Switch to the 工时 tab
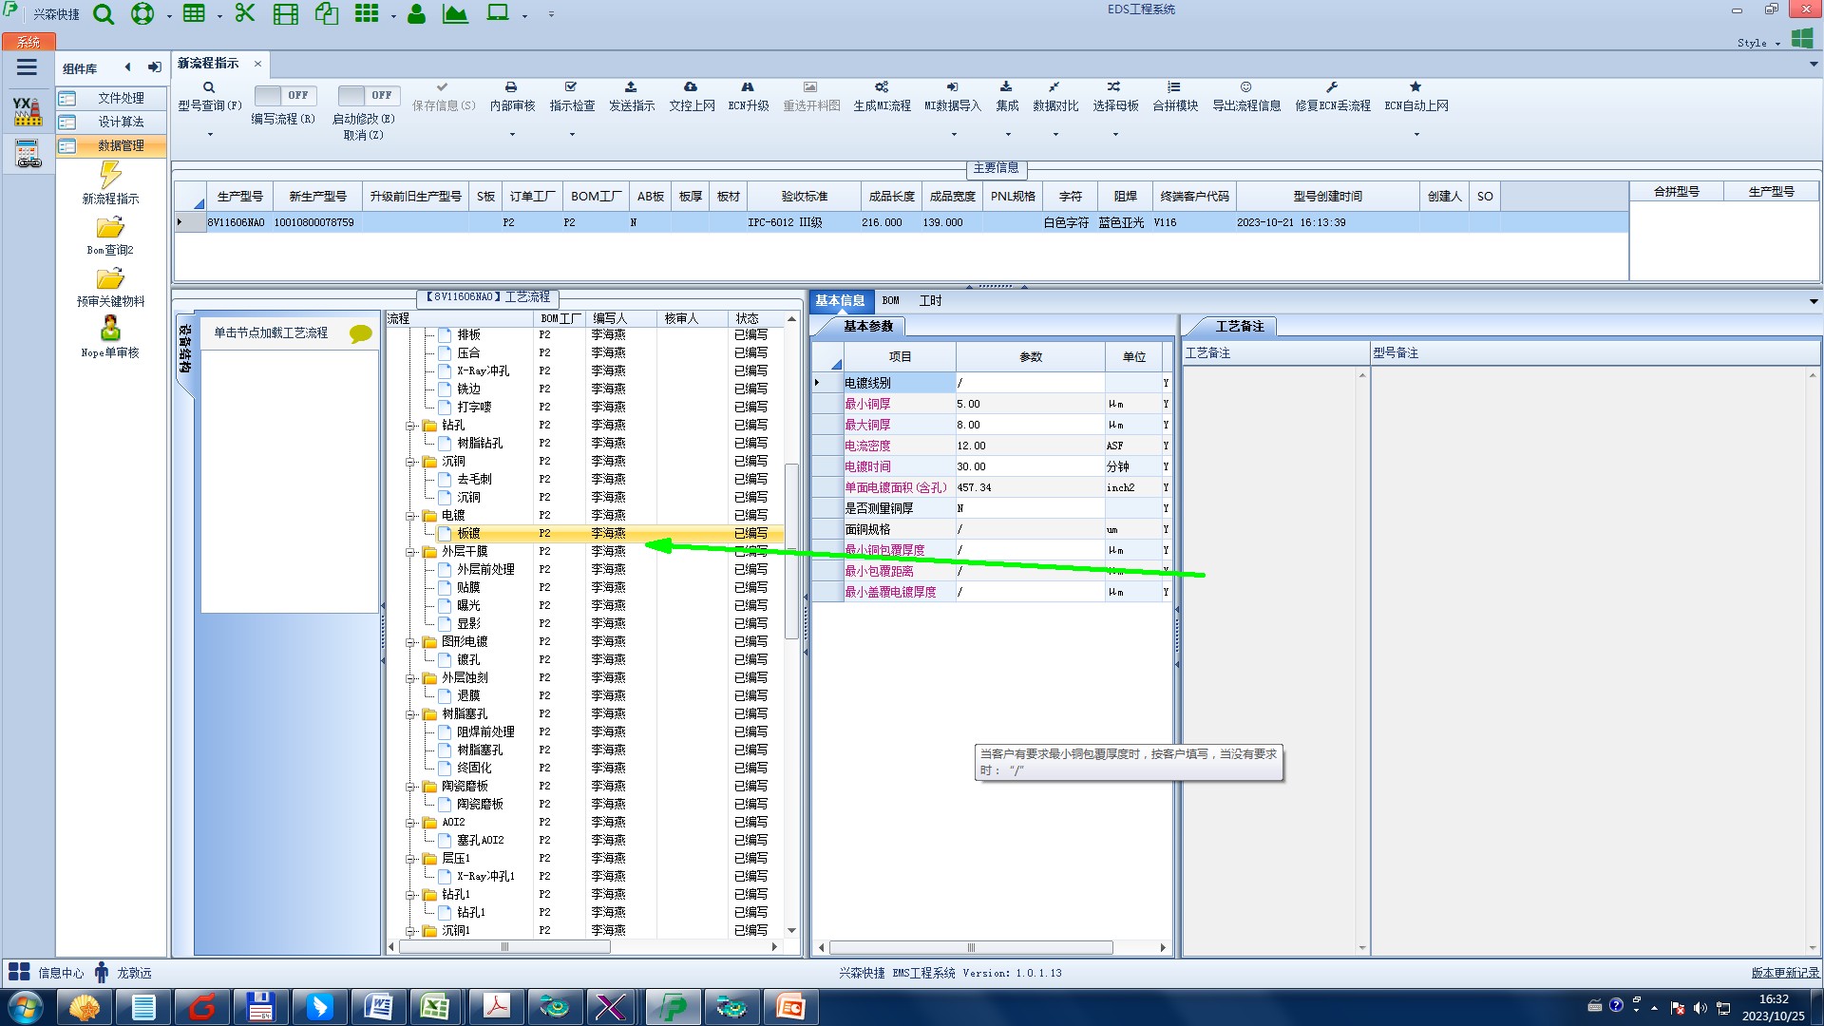The width and height of the screenshot is (1824, 1026). pos(930,301)
